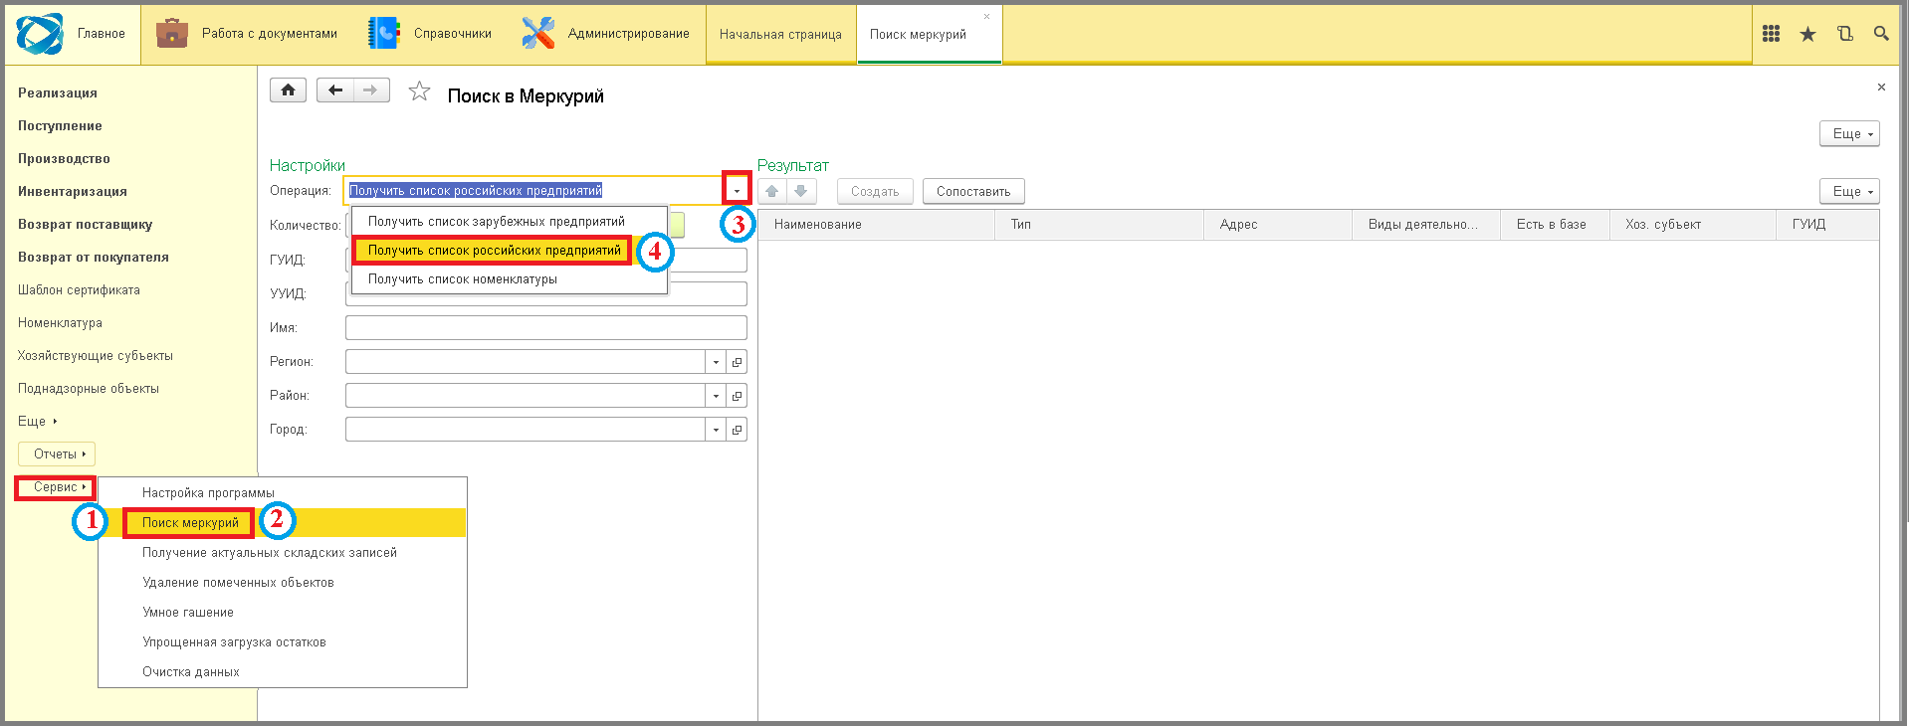
Task: Open Возврат от покупателя in sidebar
Action: pyautogui.click(x=94, y=258)
